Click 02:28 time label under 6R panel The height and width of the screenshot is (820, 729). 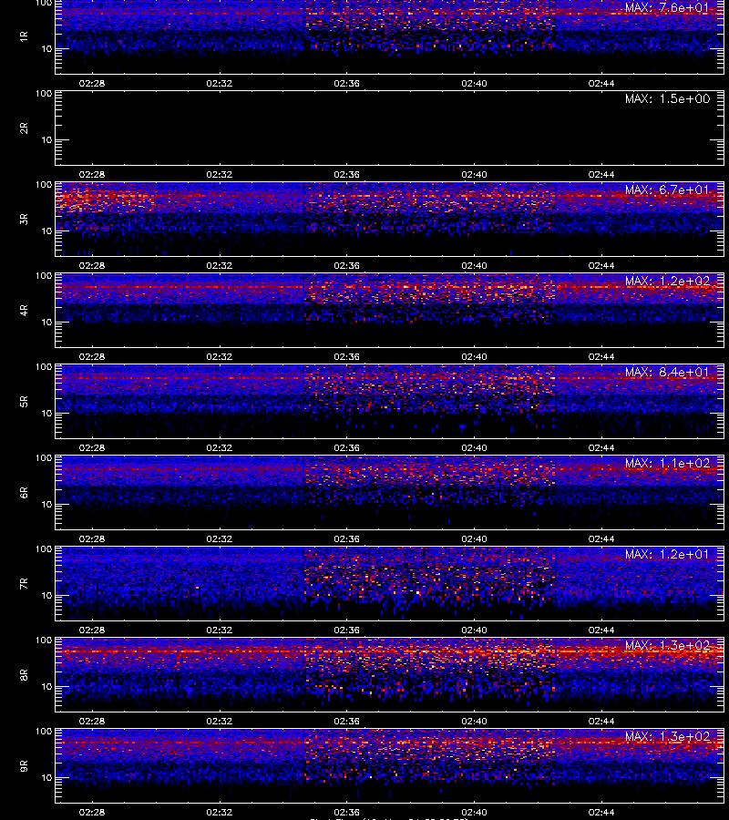pyautogui.click(x=91, y=538)
